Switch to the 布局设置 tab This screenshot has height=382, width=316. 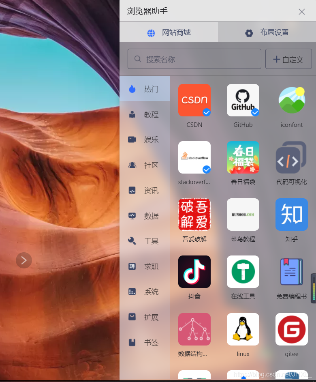267,32
